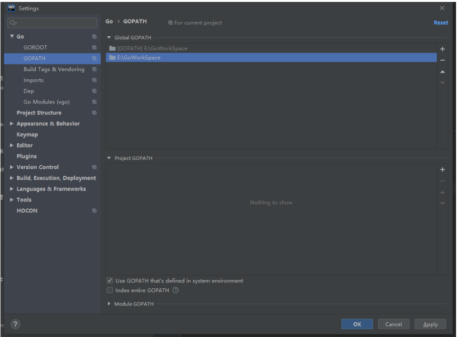Expand the Module GOPATH section
This screenshot has width=457, height=337.
coord(109,304)
